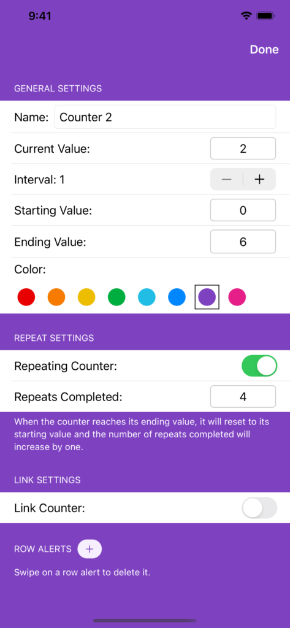Choose the orange color swatch

(x=56, y=297)
